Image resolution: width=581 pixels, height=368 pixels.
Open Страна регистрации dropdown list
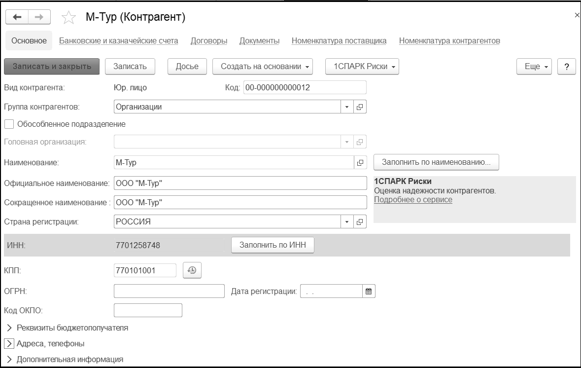[x=346, y=222]
